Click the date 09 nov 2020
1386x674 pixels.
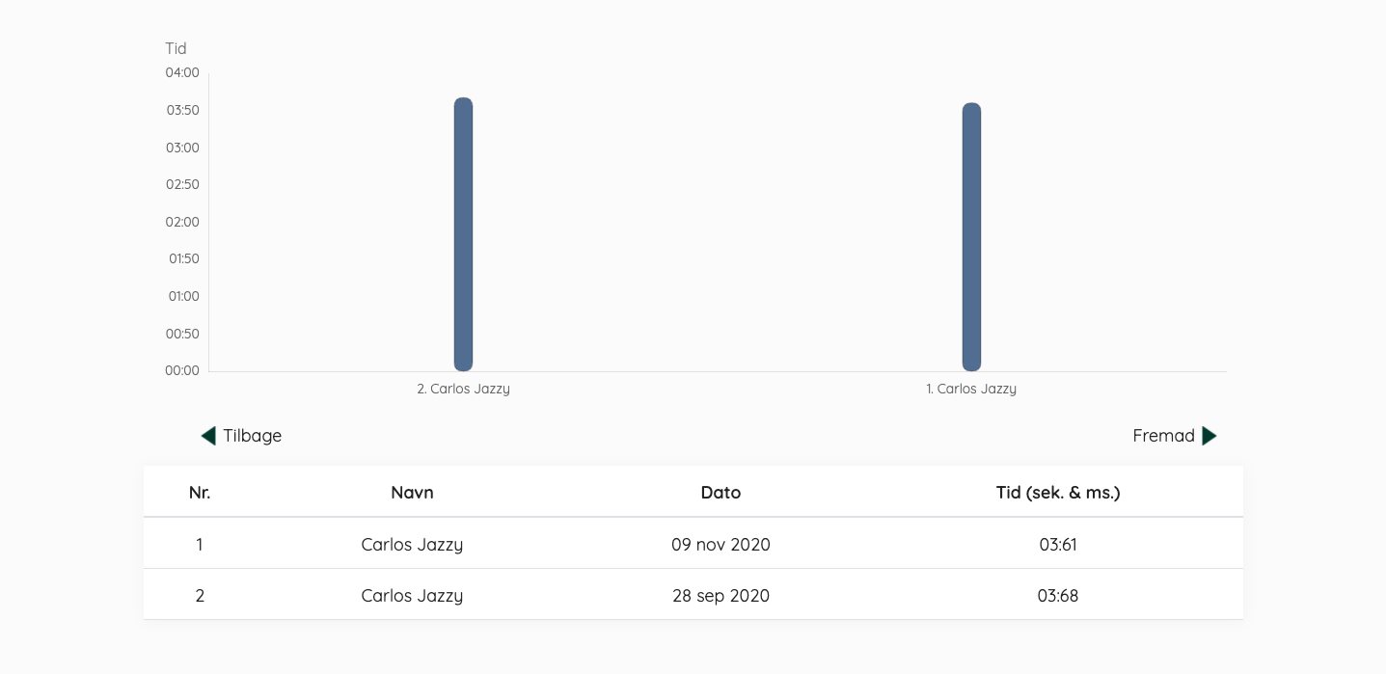click(x=720, y=545)
